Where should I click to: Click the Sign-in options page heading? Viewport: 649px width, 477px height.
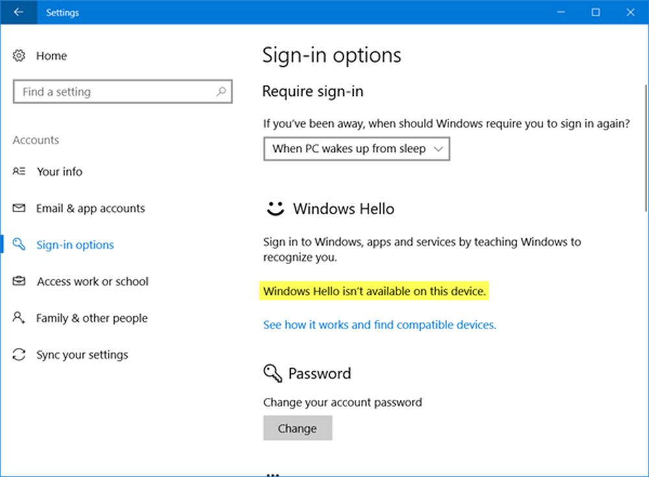coord(332,55)
